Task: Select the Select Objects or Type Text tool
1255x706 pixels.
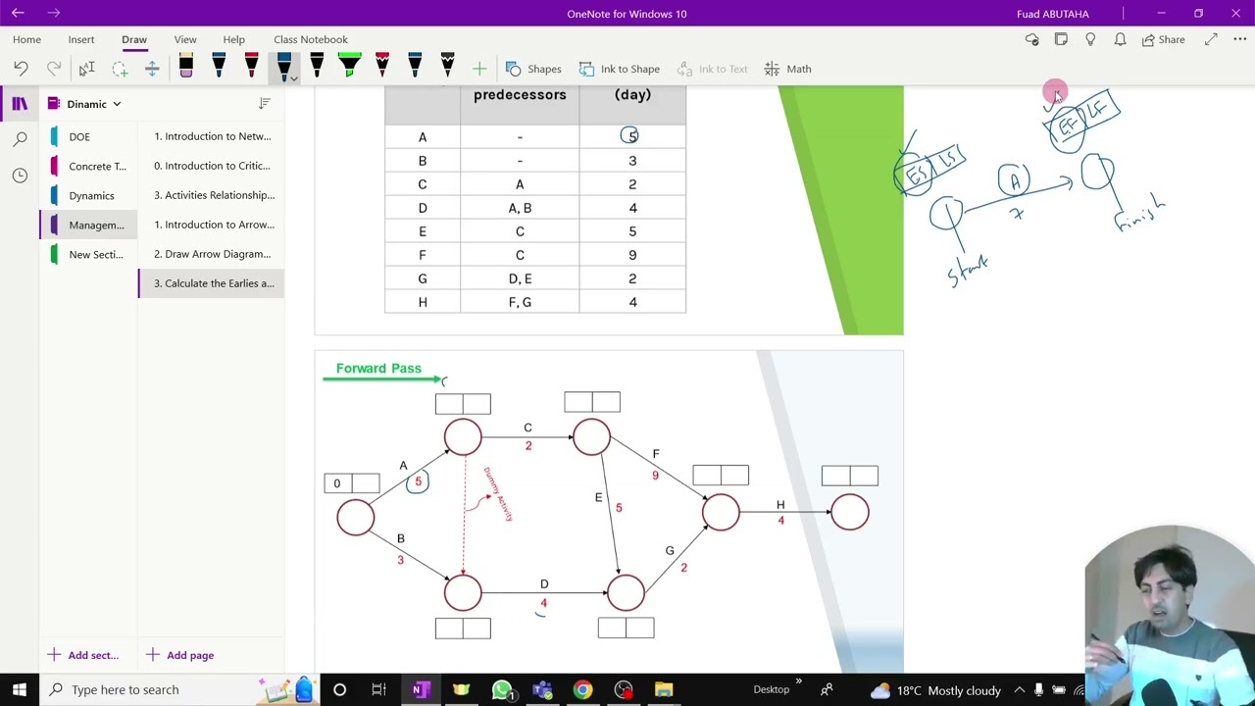Action: (x=86, y=69)
